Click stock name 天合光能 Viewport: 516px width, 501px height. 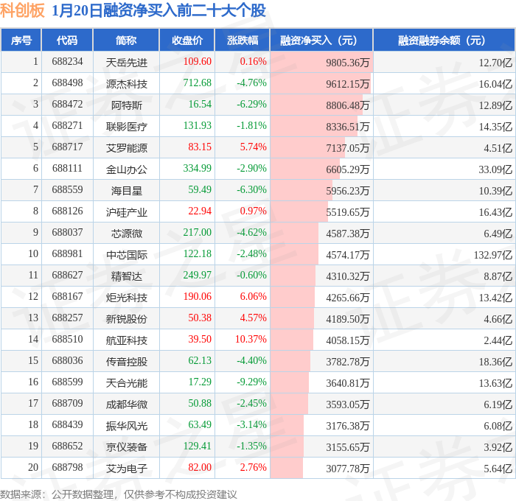[x=126, y=383]
